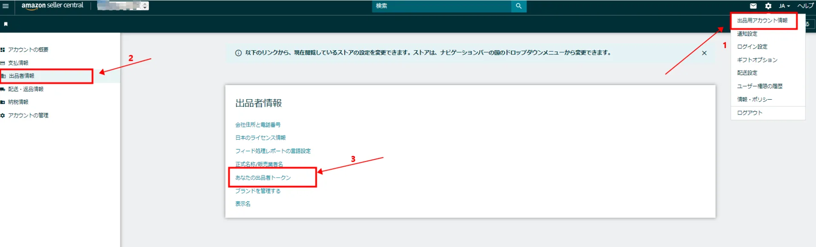This screenshot has height=247, width=816.
Task: Open アカウントの概要 in sidebar
Action: click(x=28, y=50)
